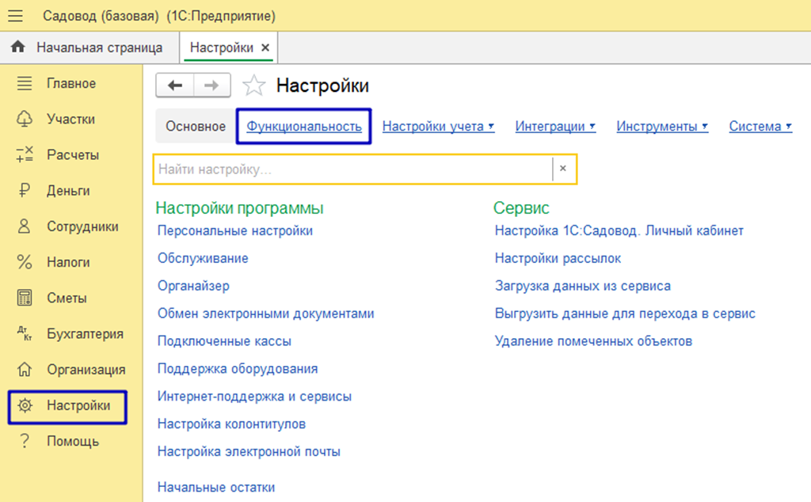Open the main hamburger menu
This screenshot has height=502, width=811.
pos(16,16)
